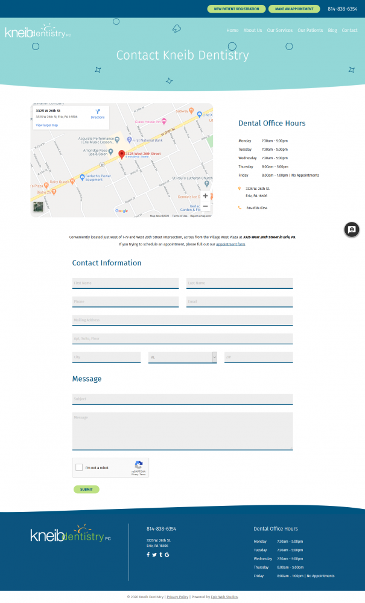Click the Glass House Inn map marker
Viewport: 365px width, 603px height.
pyautogui.click(x=164, y=122)
